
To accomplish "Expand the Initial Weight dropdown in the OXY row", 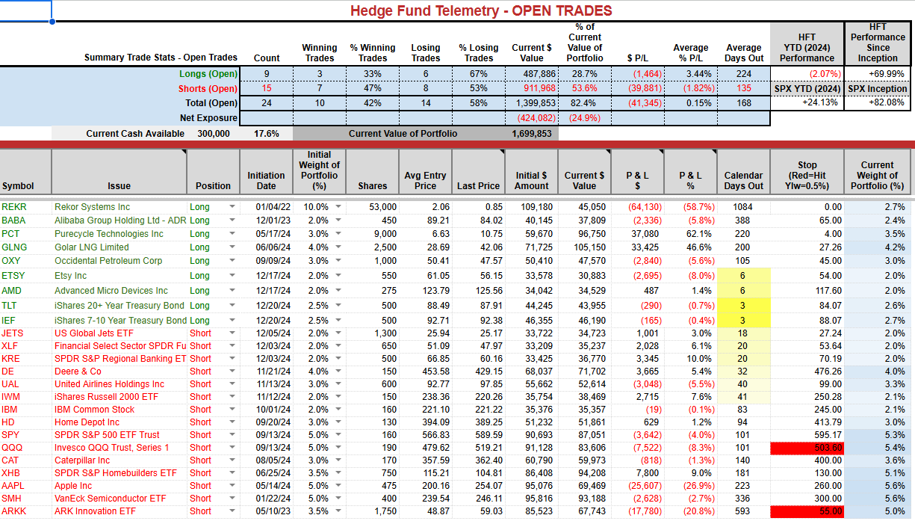I will click(x=338, y=261).
